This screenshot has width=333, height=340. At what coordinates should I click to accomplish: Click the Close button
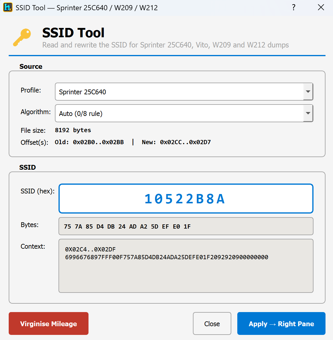pyautogui.click(x=212, y=323)
